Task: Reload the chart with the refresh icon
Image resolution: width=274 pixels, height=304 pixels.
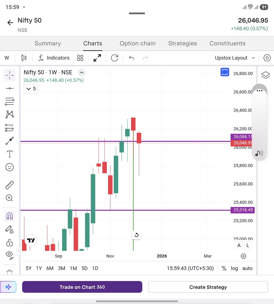Action: pyautogui.click(x=115, y=58)
